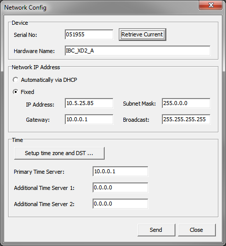Close the Network Config window with X
This screenshot has height=246, width=226.
[211, 5]
